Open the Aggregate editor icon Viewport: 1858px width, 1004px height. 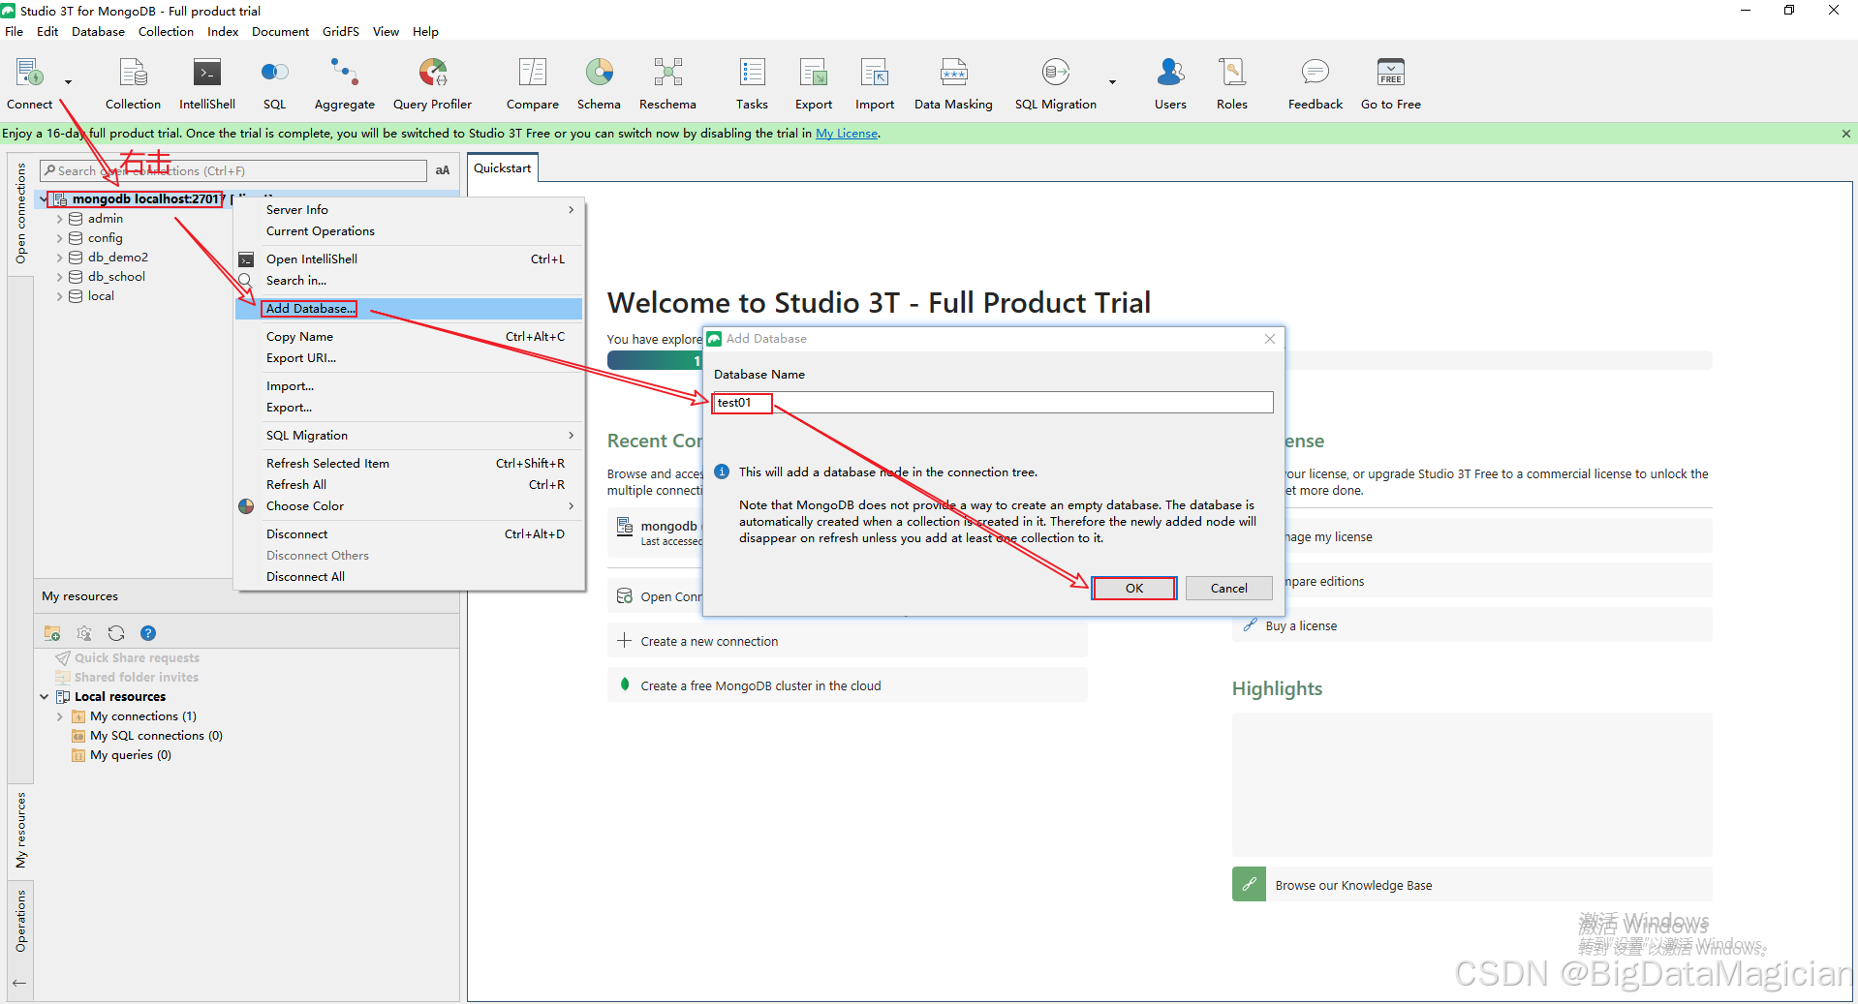[x=344, y=83]
